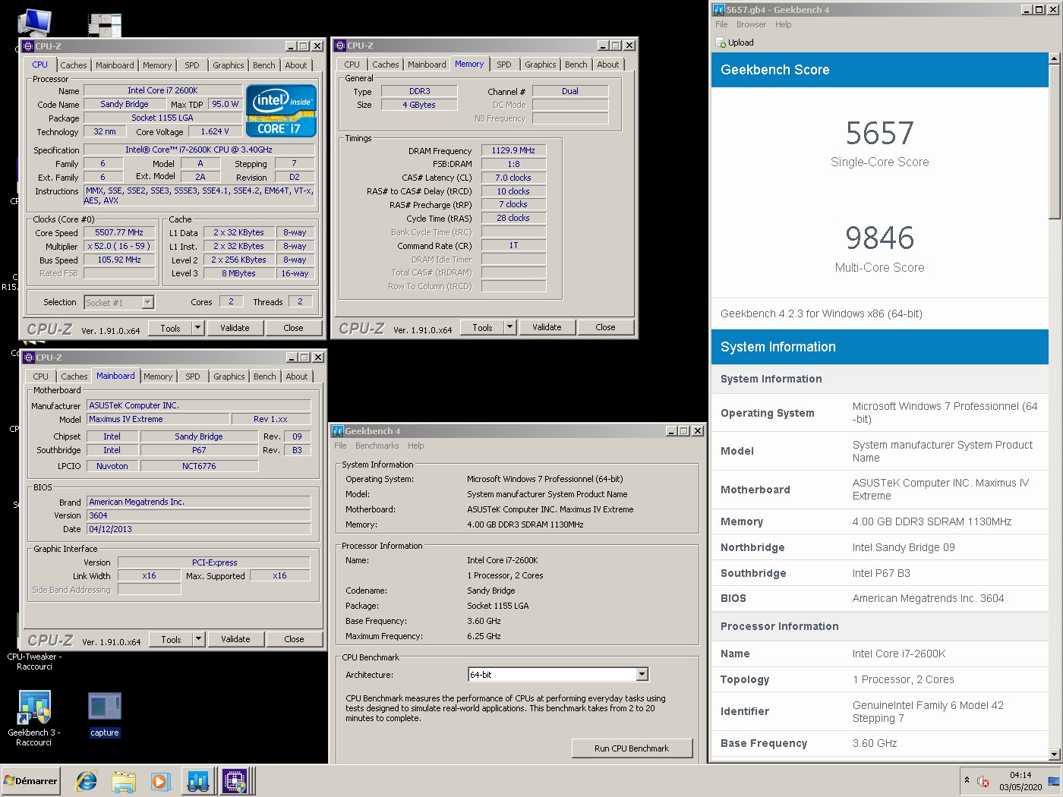Switch to Geekbench via its taskbar icon
This screenshot has height=797, width=1063.
pyautogui.click(x=198, y=781)
